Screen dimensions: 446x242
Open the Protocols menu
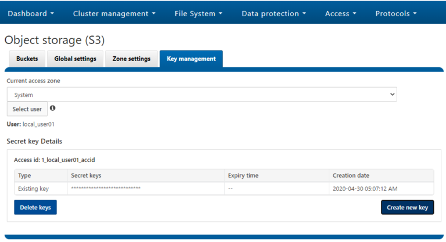(x=396, y=13)
